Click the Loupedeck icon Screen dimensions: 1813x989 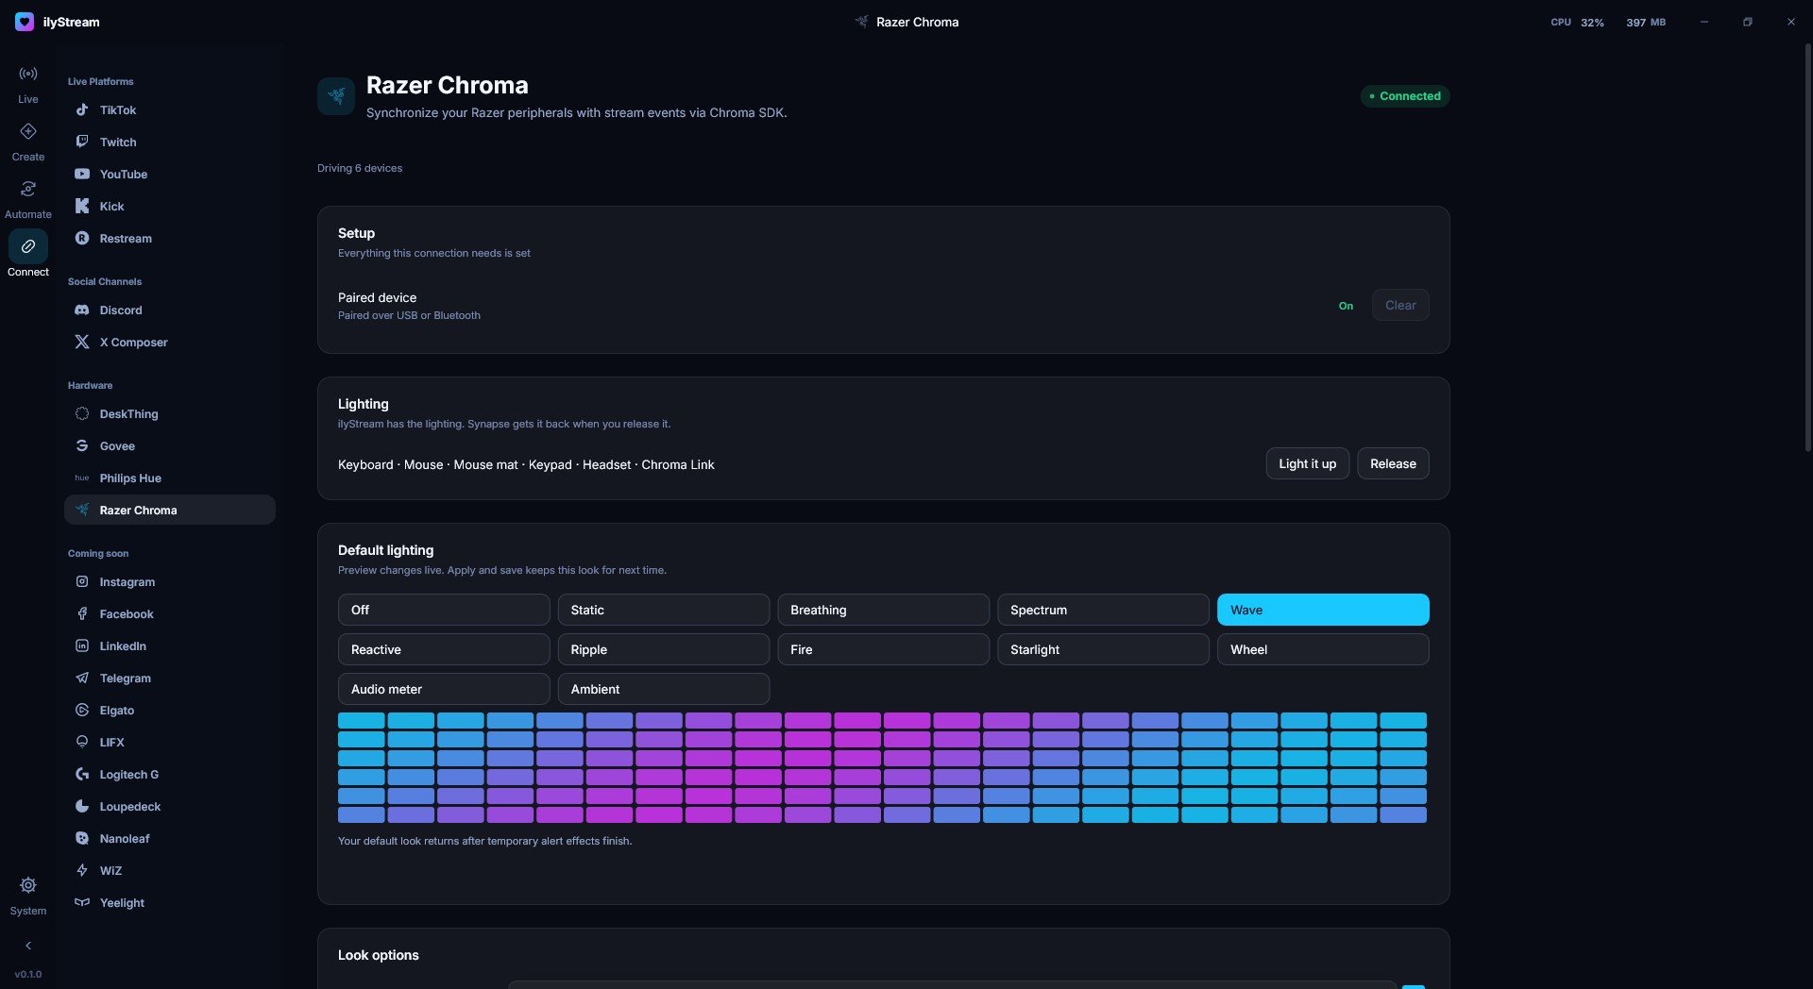click(82, 806)
